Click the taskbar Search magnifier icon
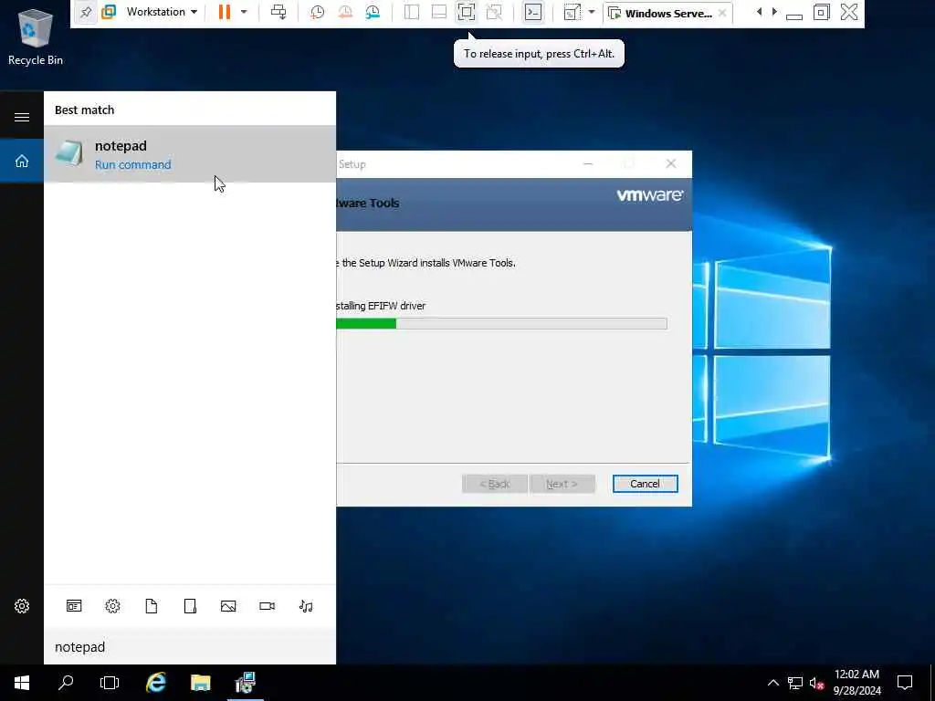The image size is (935, 701). coord(66,683)
